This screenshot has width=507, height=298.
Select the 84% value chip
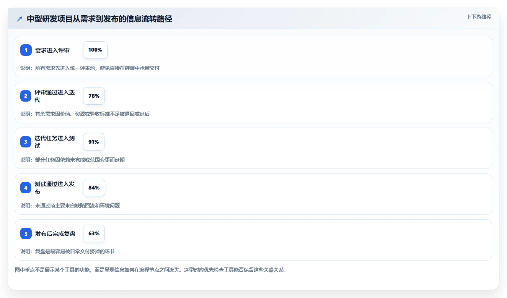[94, 188]
